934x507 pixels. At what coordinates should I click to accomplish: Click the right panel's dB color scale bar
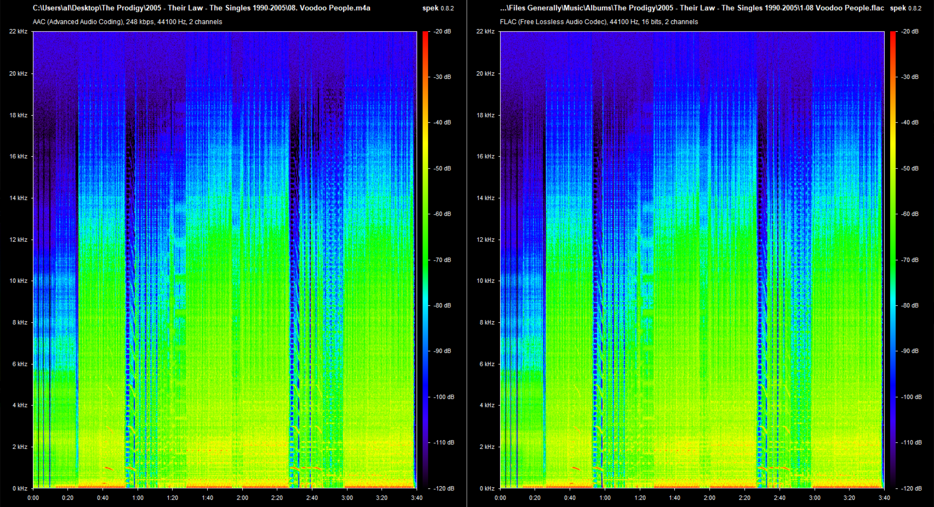(893, 259)
